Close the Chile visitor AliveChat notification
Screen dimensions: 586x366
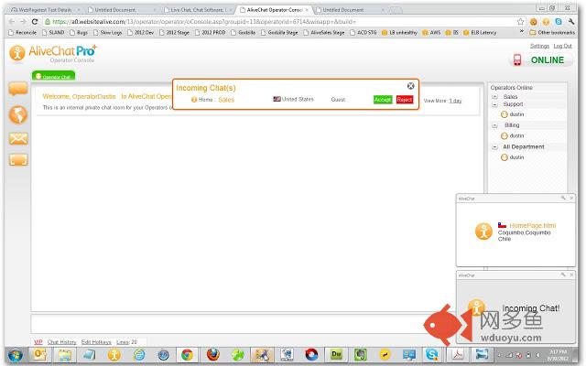point(571,198)
